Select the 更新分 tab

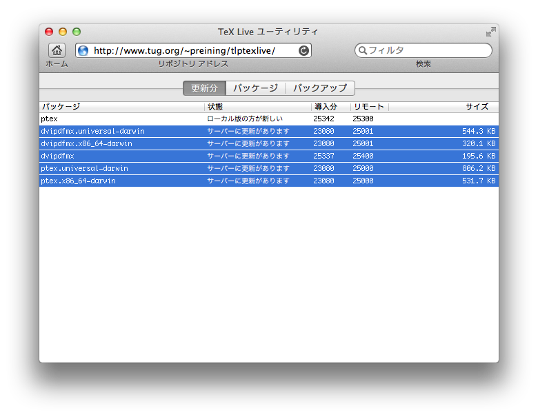(204, 88)
